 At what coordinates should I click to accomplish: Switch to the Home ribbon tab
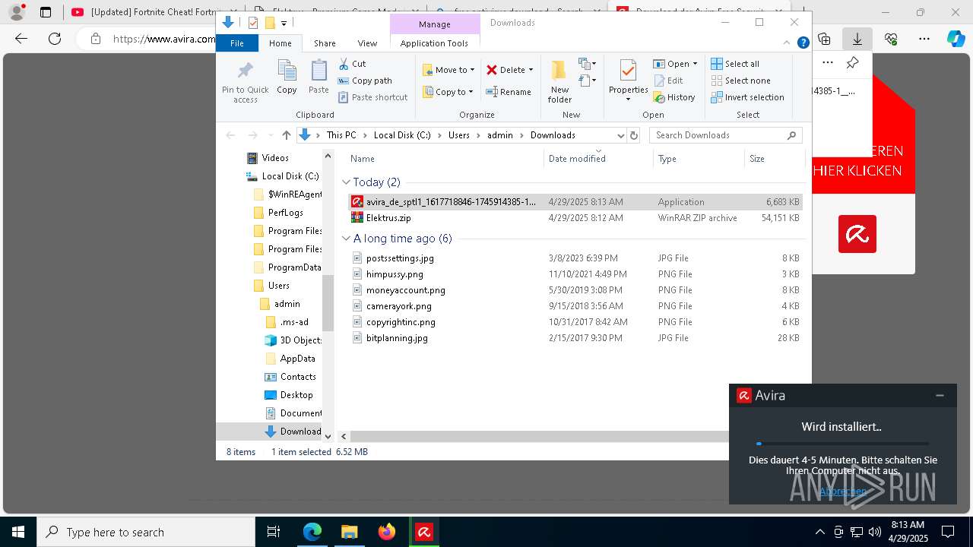(280, 43)
